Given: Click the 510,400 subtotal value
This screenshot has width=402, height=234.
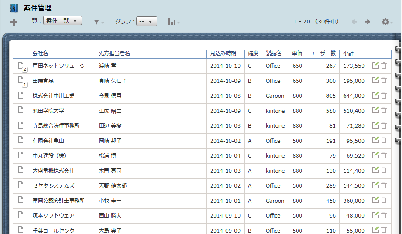Looking at the screenshot, I should pyautogui.click(x=354, y=111).
